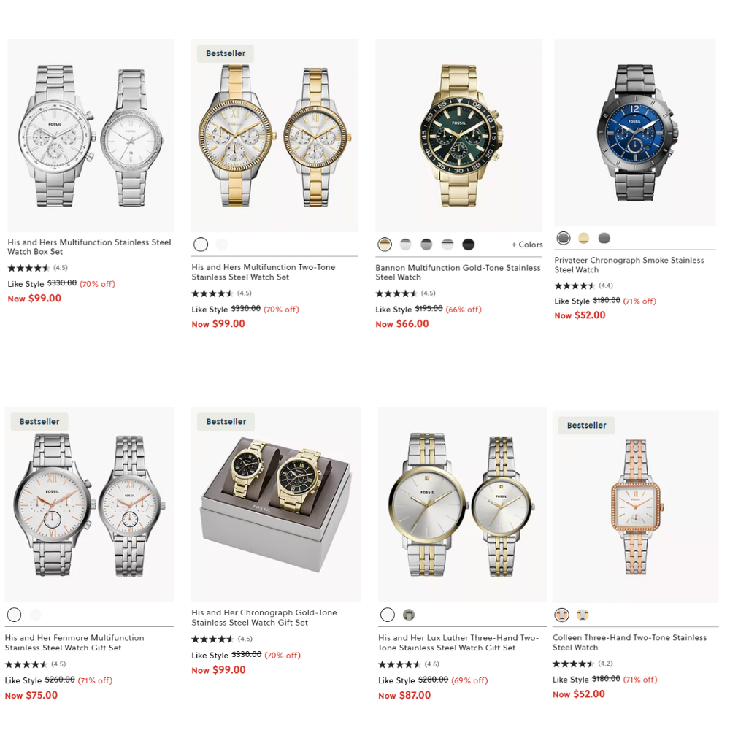
Task: Select white swatch on Fenmore watch gift set
Action: pyautogui.click(x=15, y=615)
